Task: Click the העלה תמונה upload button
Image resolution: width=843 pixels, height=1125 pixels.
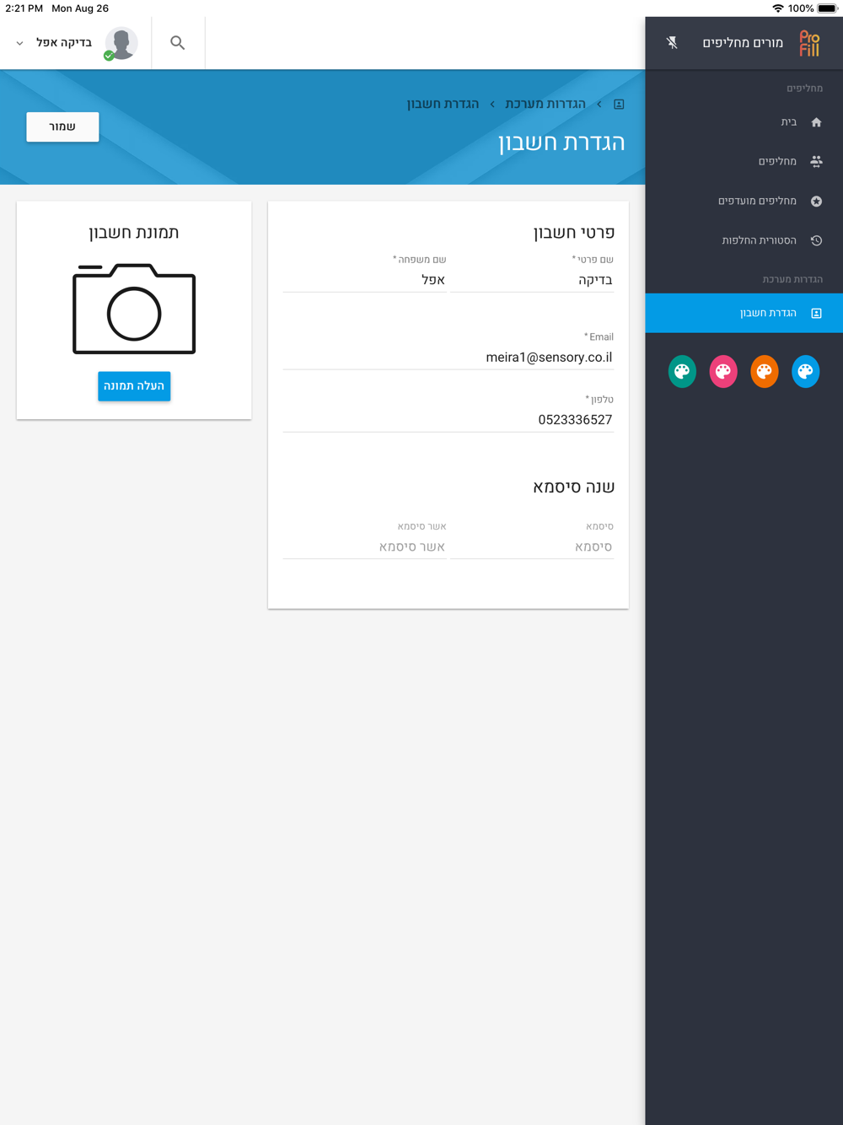Action: click(x=134, y=386)
